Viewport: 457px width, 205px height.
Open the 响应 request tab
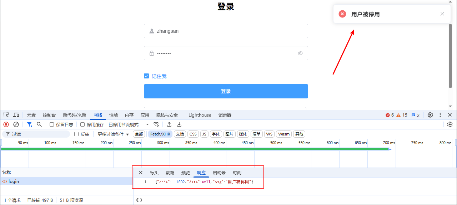click(201, 173)
